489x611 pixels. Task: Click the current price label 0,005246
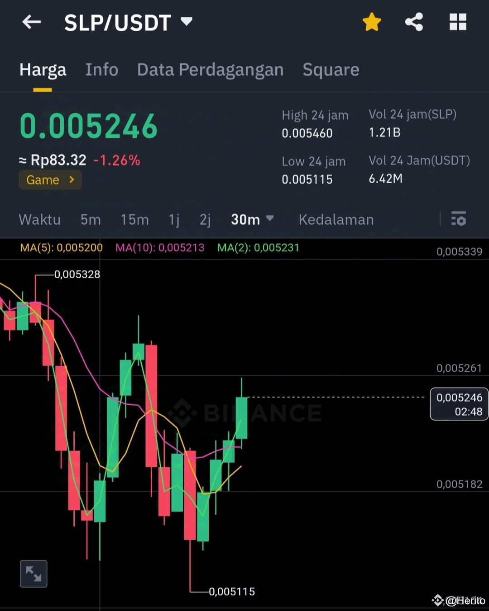[x=459, y=404]
